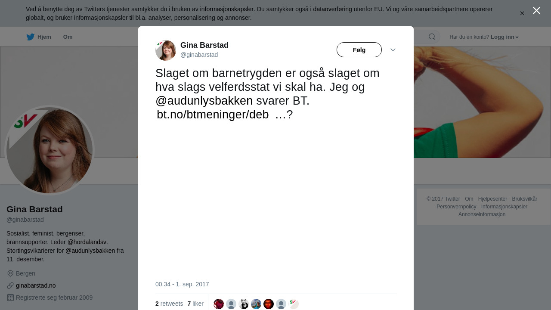Click the SV logo liker avatar

pos(294,304)
